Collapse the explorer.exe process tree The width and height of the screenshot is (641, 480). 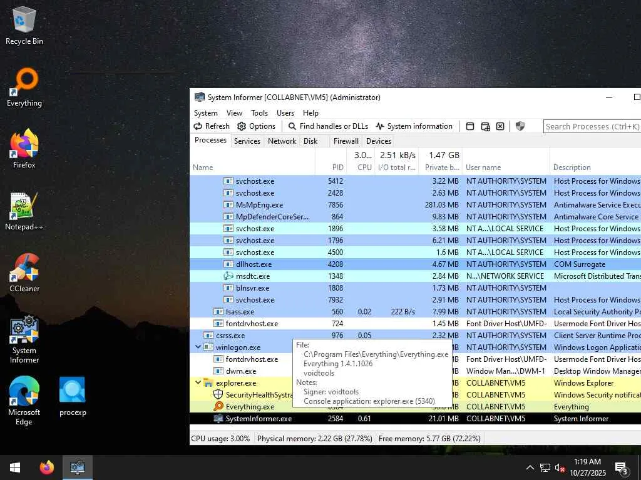click(x=198, y=382)
